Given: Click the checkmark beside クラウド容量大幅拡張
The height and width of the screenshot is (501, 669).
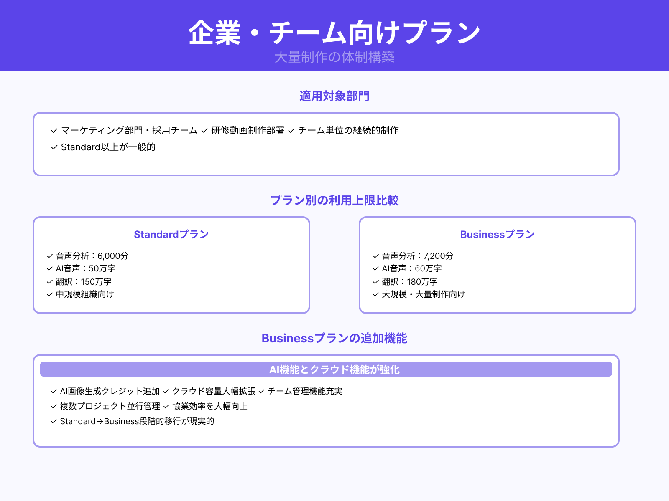Looking at the screenshot, I should [166, 392].
